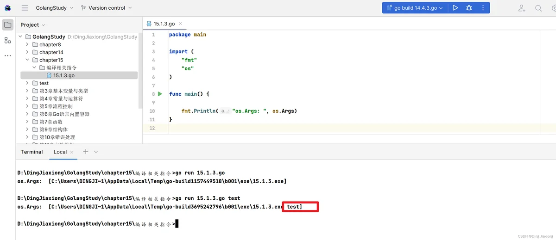Screen dimensions: 556x240
Task: Expand the test folder
Action: point(27,83)
